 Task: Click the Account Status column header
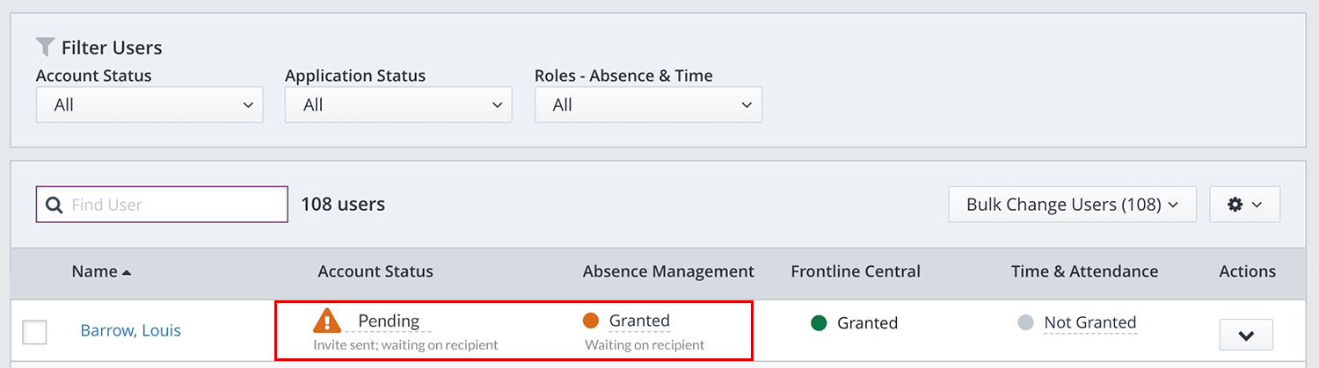point(375,271)
